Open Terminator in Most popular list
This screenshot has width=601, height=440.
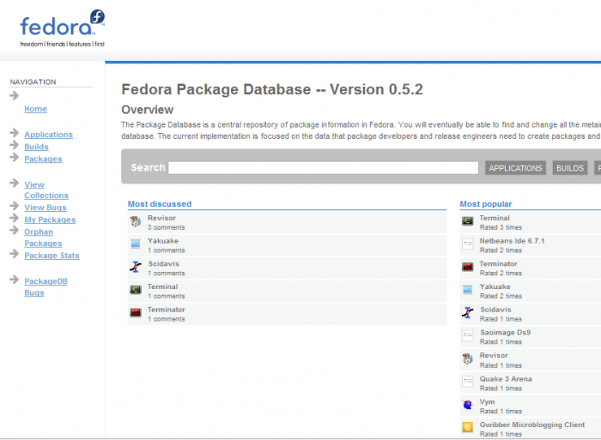498,264
